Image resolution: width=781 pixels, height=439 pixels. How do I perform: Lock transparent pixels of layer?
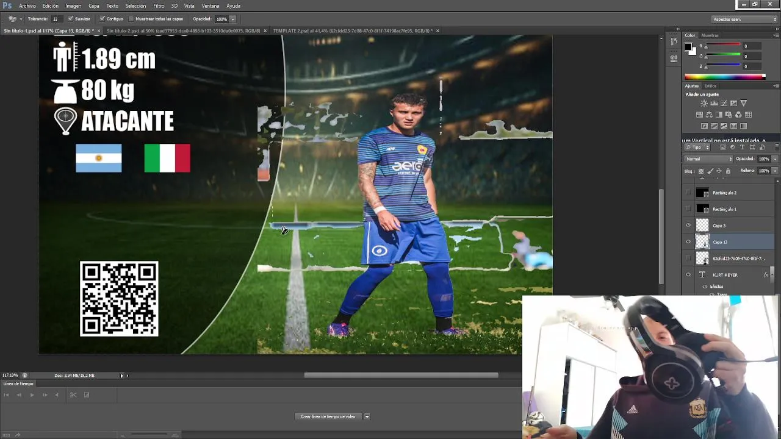pyautogui.click(x=701, y=171)
